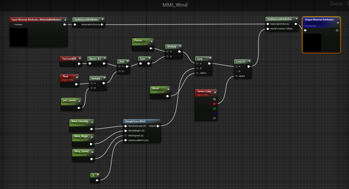Image resolution: width=349 pixels, height=189 pixels.
Task: Select the SimpleGrassWind node title
Action: click(135, 121)
